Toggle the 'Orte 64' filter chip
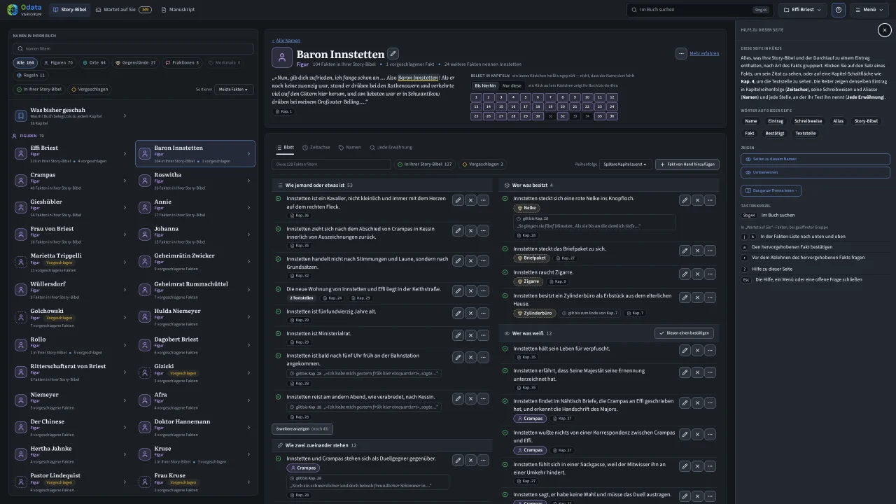 tap(94, 63)
